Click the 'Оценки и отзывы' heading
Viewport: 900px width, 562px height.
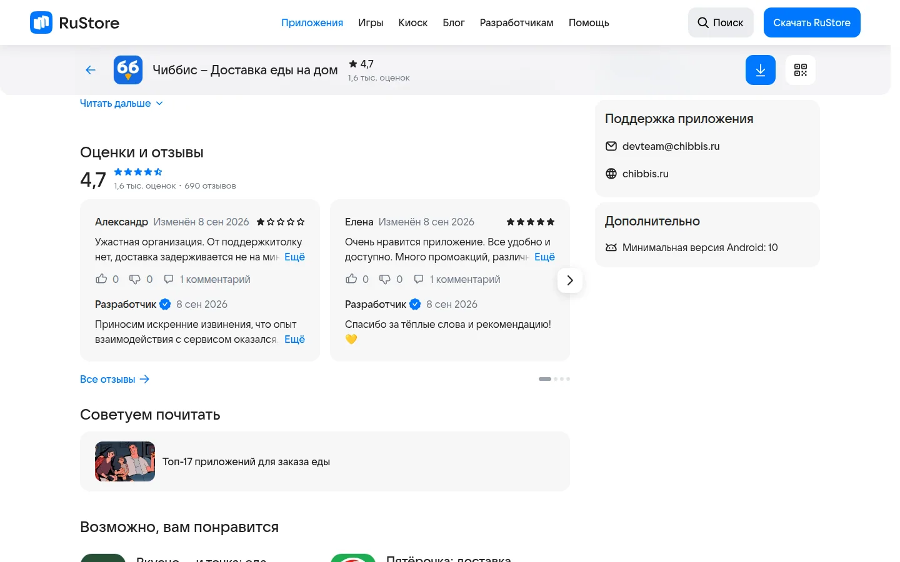(142, 152)
